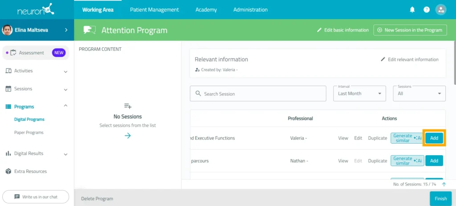Open the notifications bell
This screenshot has height=206, width=456.
point(412,10)
